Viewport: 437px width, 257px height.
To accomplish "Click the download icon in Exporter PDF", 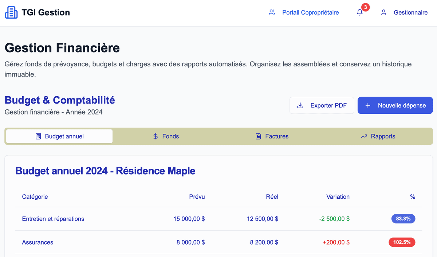I will click(300, 105).
